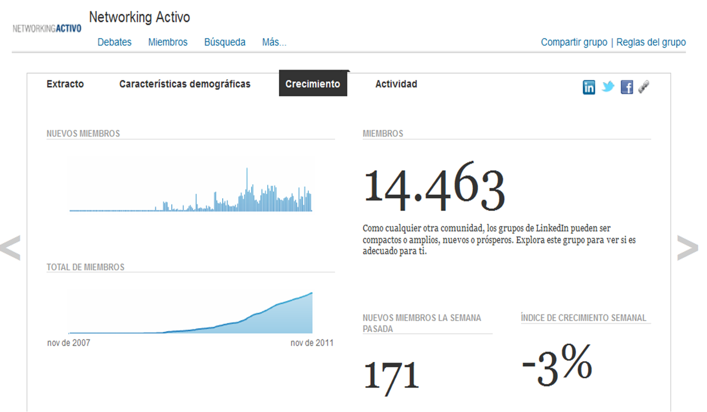Switch to the Extracto tab

(x=65, y=84)
